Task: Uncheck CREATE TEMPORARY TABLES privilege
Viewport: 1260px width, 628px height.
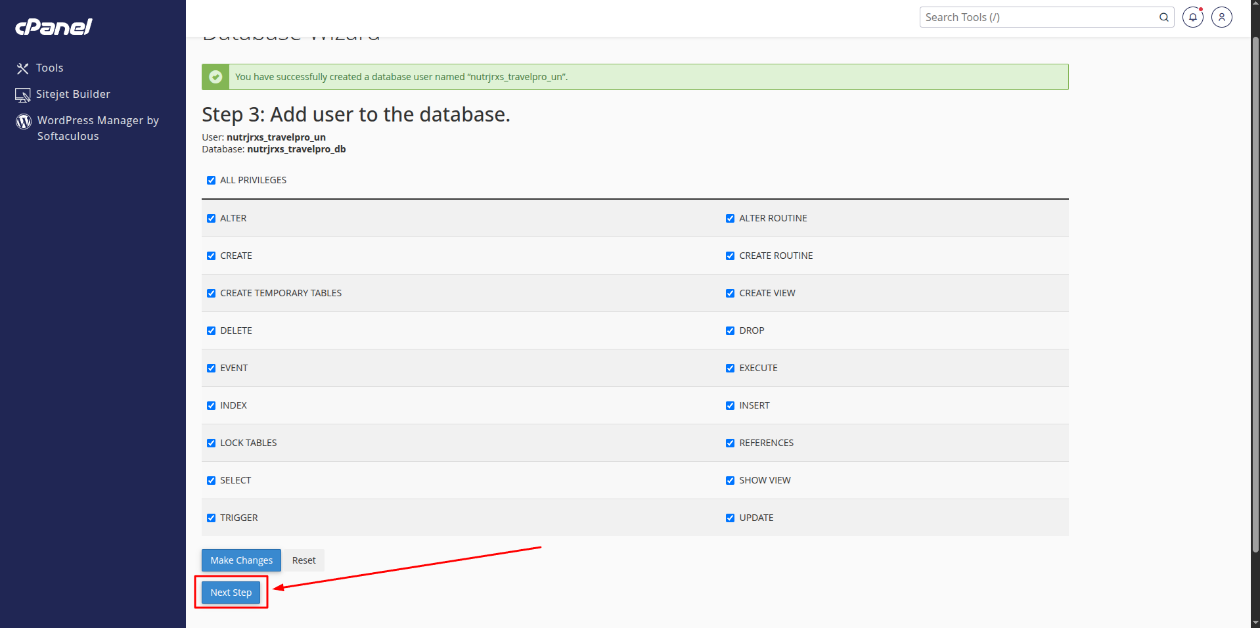Action: 211,293
